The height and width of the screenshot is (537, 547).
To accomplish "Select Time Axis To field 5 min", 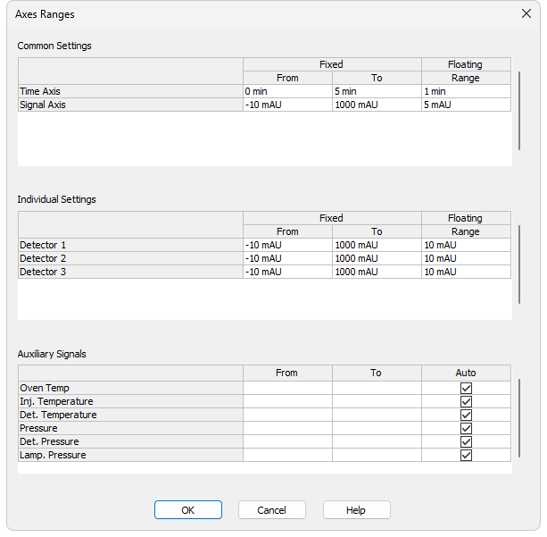I will click(377, 91).
